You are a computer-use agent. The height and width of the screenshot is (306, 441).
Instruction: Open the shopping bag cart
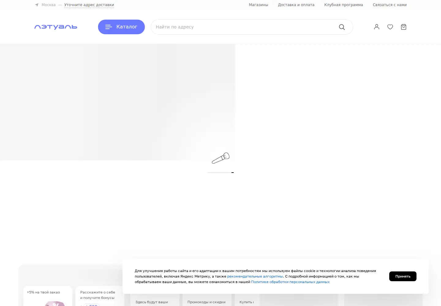(x=404, y=27)
